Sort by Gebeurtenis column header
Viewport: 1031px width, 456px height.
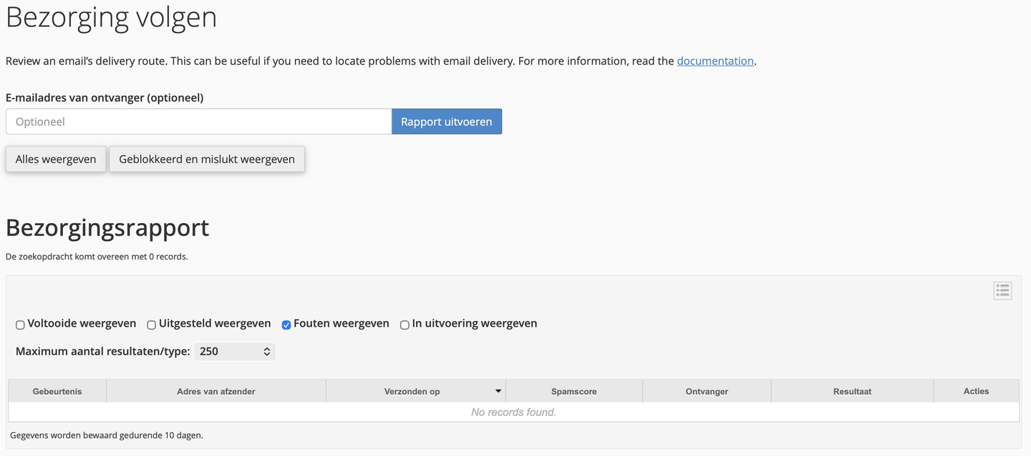[57, 391]
